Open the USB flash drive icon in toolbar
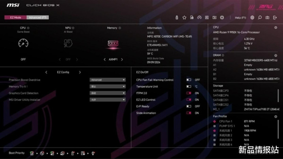 click(177, 17)
